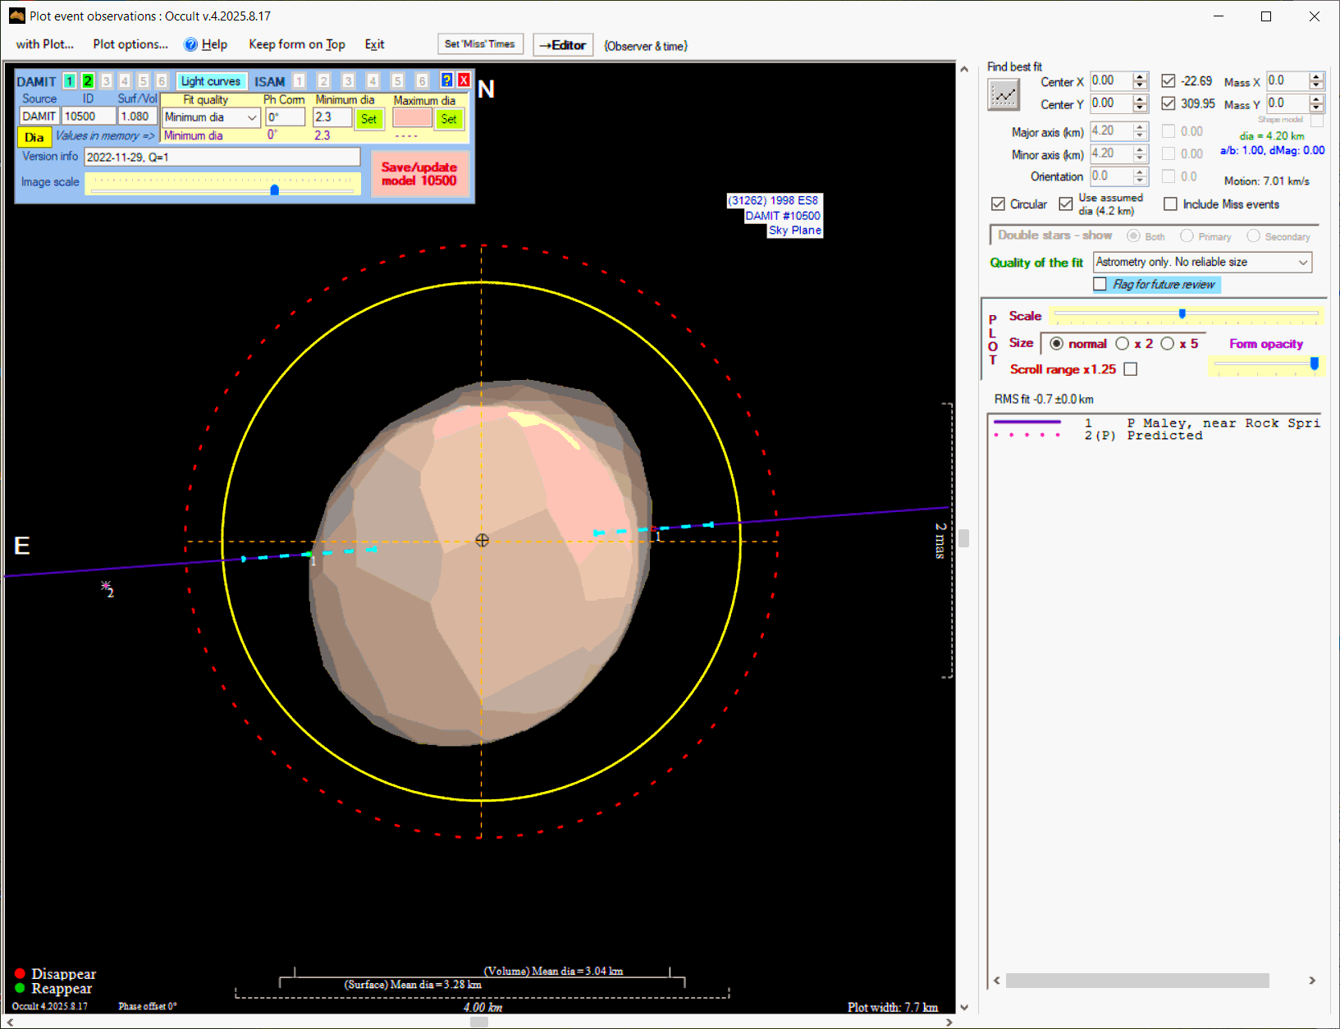The image size is (1340, 1029).
Task: Increase Center X with the up arrow
Action: (1140, 77)
